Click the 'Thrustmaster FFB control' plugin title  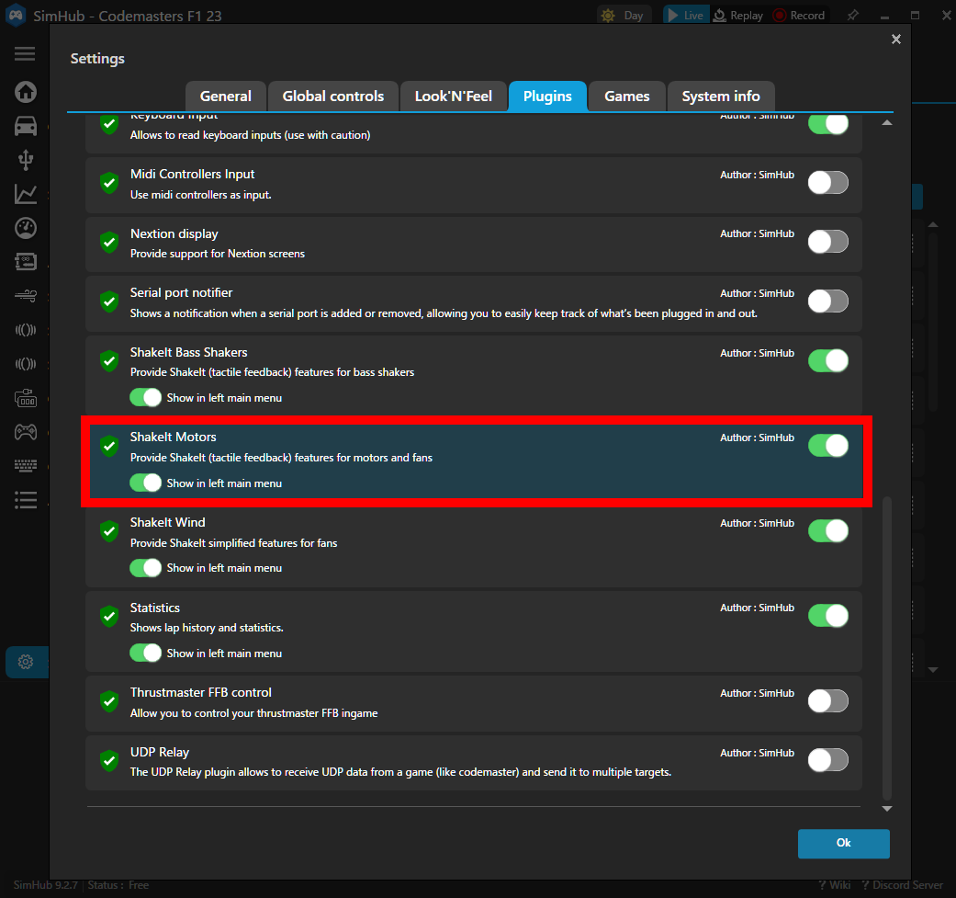[x=200, y=692]
